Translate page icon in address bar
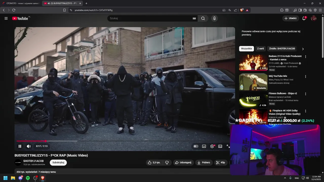 click(230, 10)
